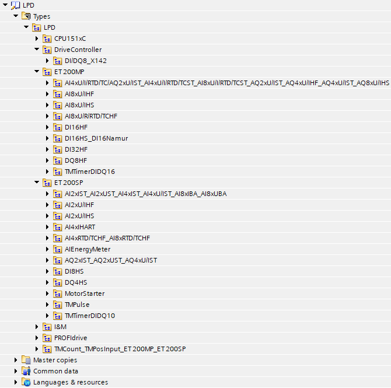This screenshot has width=391, height=388.
Task: Click the Languages & resources globe icon
Action: coord(26,382)
